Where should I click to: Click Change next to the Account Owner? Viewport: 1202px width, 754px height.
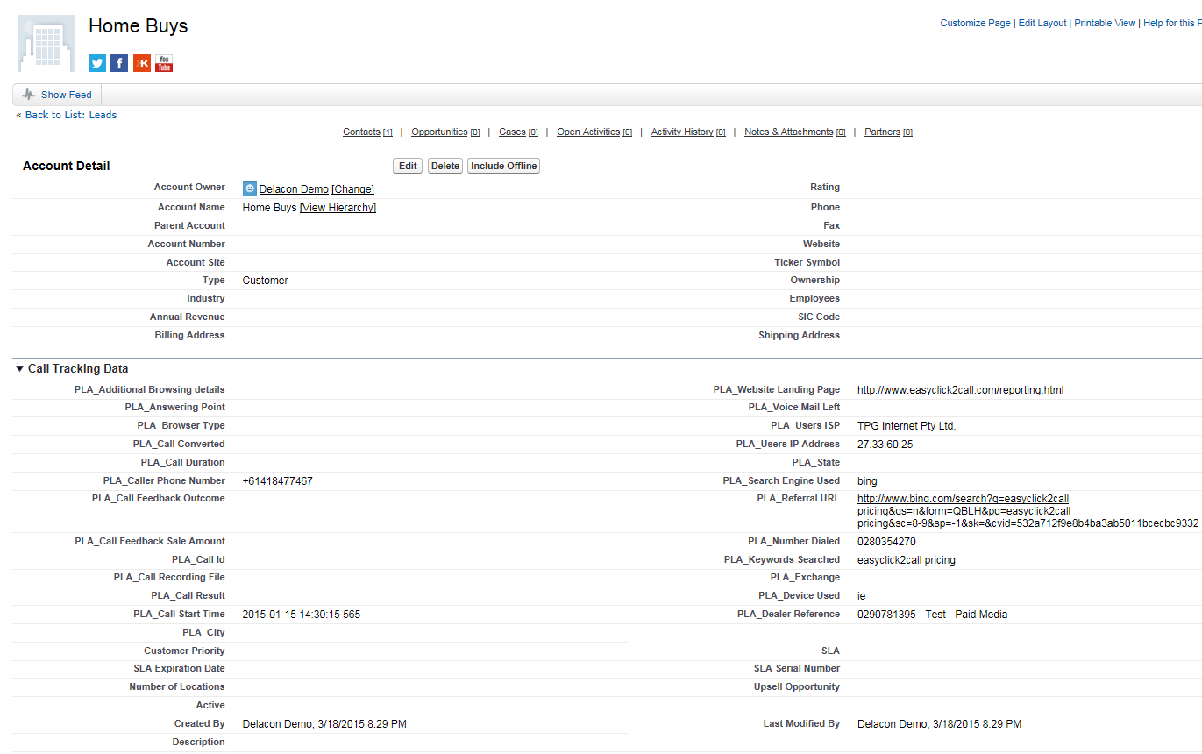coord(352,188)
